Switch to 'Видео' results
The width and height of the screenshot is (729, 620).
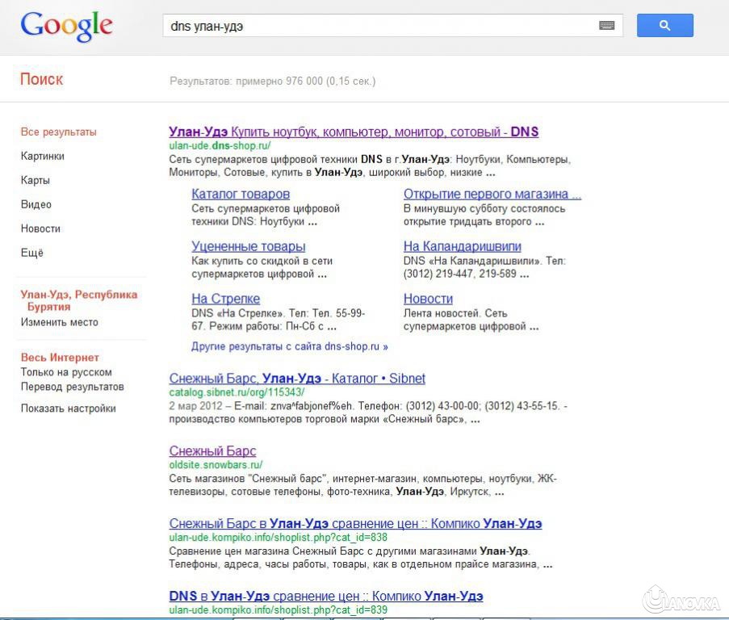click(x=36, y=204)
